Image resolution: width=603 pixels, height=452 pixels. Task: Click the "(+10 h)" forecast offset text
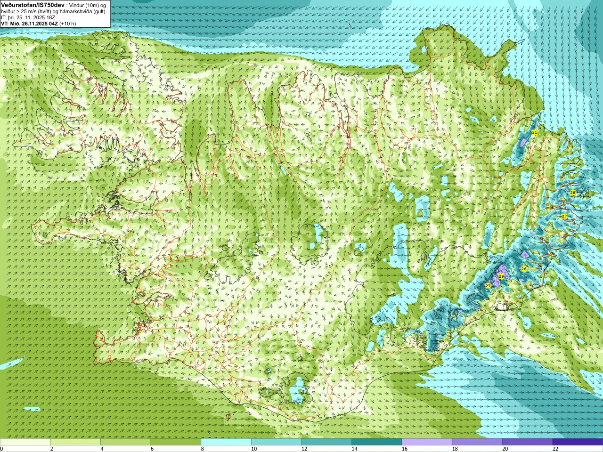tap(67, 24)
